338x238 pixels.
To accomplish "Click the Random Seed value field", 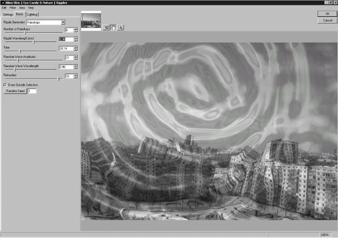I will point(32,91).
